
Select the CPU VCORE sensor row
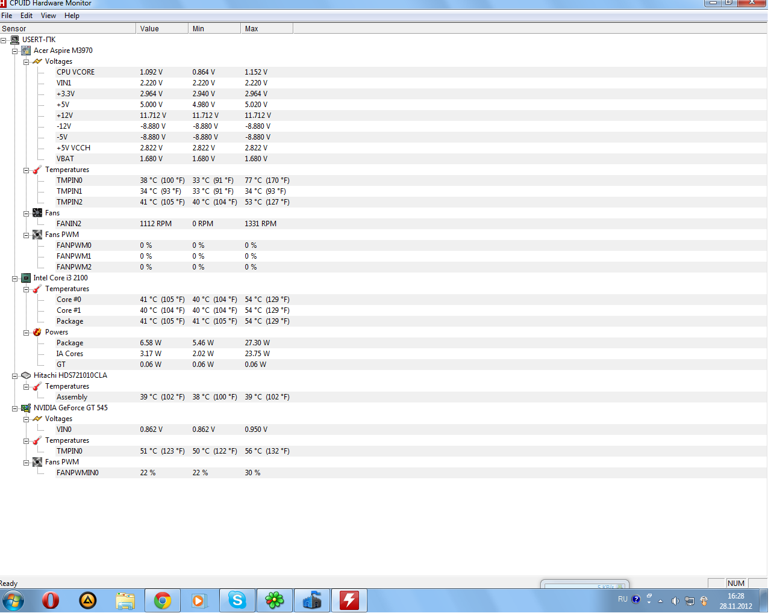coord(75,72)
